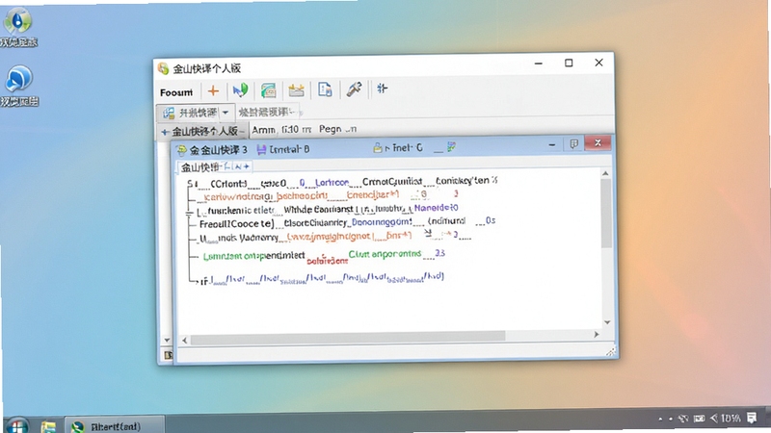Open the hammer tools icon in the toolbar
This screenshot has height=433, width=771.
click(x=354, y=89)
